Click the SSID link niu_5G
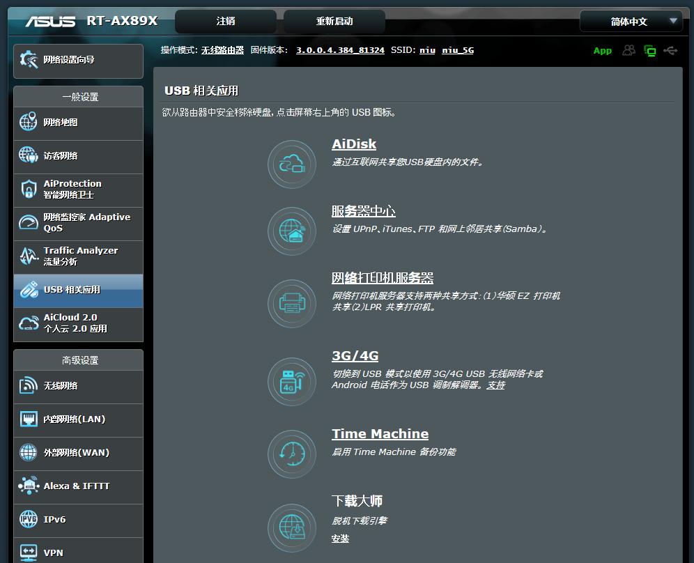The image size is (694, 563). (458, 50)
